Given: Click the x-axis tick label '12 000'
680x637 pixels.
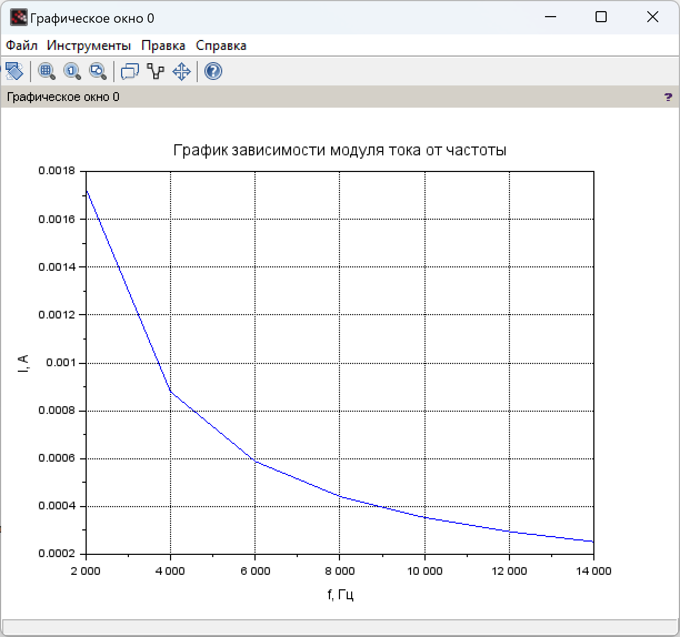Looking at the screenshot, I should pyautogui.click(x=509, y=572).
